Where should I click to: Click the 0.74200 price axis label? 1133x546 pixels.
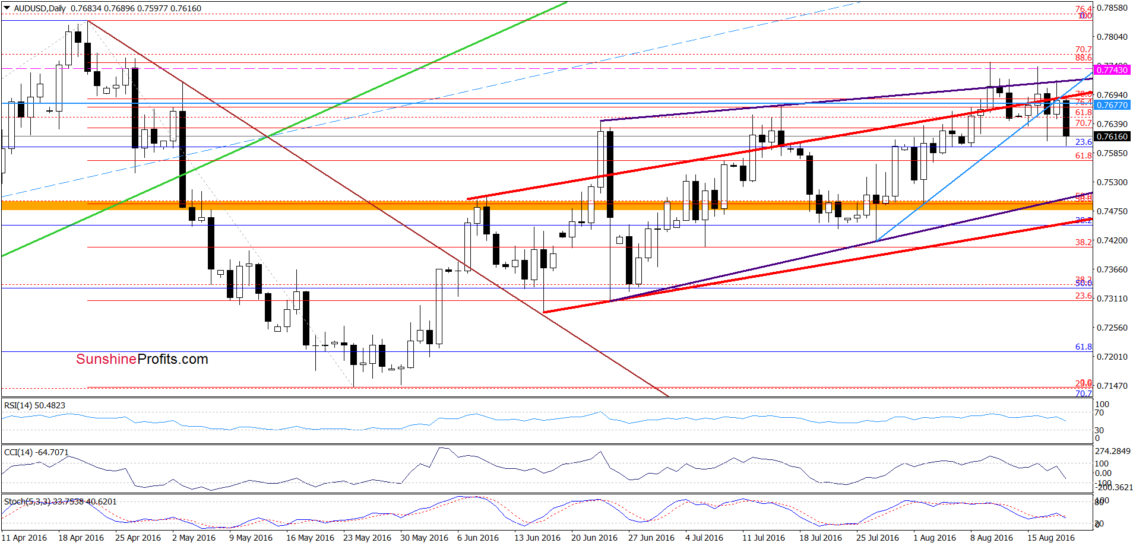pyautogui.click(x=1112, y=240)
